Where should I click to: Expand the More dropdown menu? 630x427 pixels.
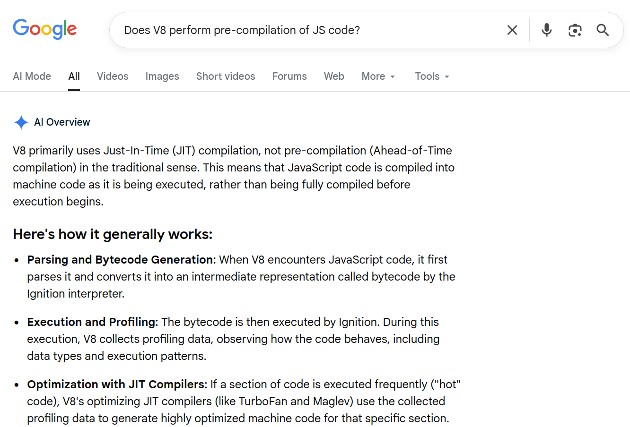pyautogui.click(x=378, y=77)
